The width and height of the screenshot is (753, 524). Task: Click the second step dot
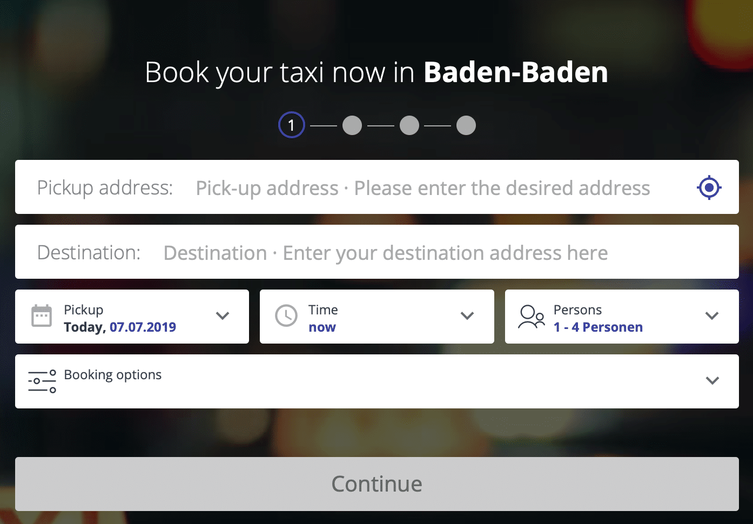pyautogui.click(x=352, y=125)
